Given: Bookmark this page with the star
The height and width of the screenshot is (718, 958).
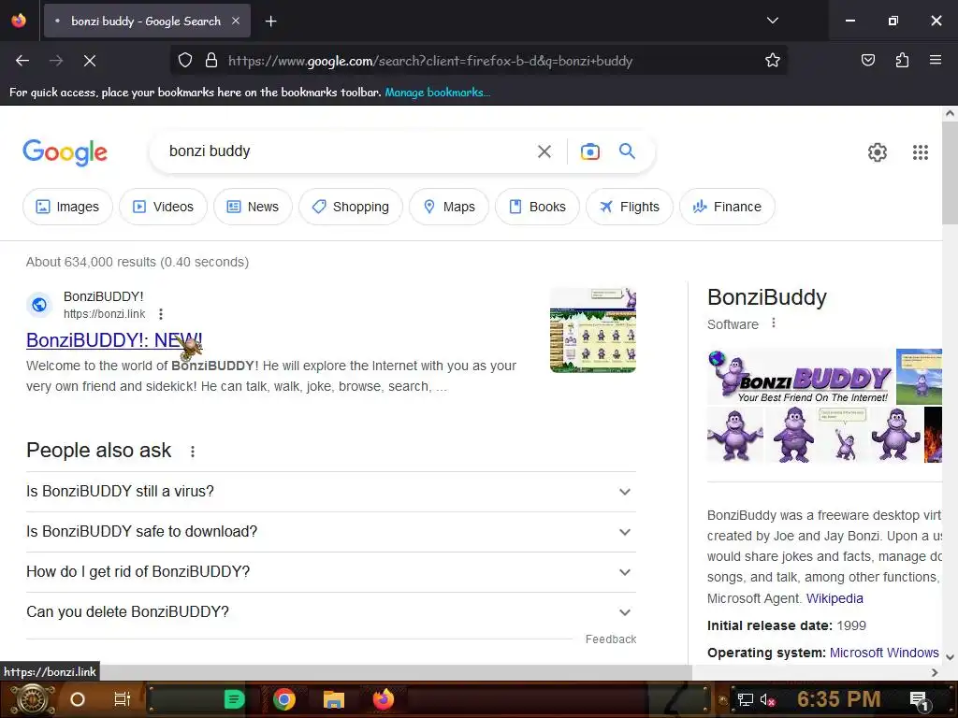Looking at the screenshot, I should [772, 61].
